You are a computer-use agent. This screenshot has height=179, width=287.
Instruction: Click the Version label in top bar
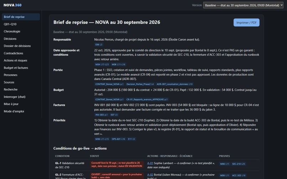197,5
